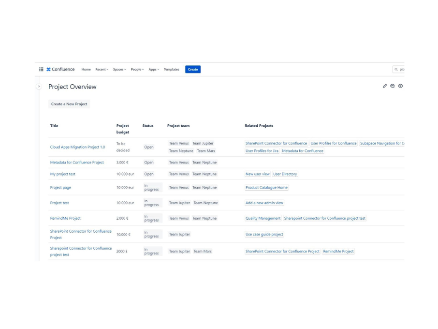The height and width of the screenshot is (329, 438).
Task: Open Metadata for Confluence related link
Action: 303,151
